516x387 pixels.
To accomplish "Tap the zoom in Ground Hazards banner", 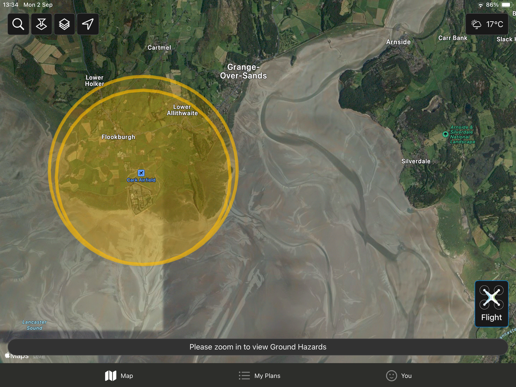I will (258, 347).
